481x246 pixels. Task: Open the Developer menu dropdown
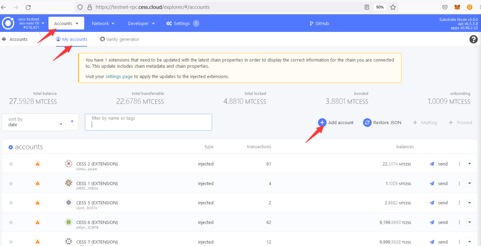[x=141, y=23]
